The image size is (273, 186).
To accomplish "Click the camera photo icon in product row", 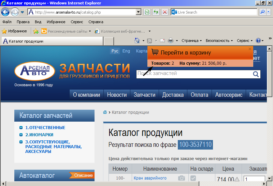I will 182,178.
